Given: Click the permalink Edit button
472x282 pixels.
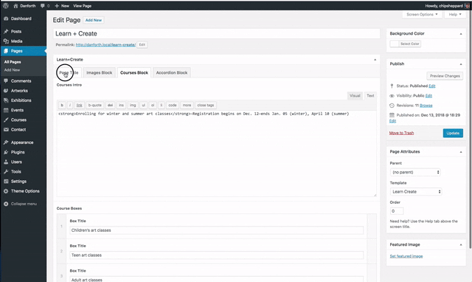Looking at the screenshot, I should click(142, 44).
